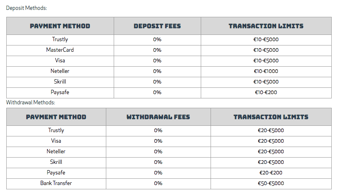The image size is (338, 196).
Task: Click Skrill's 0% withdrawal fee cell
Action: click(158, 162)
